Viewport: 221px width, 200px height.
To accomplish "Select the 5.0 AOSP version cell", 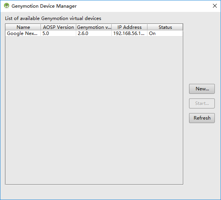I will (x=59, y=33).
